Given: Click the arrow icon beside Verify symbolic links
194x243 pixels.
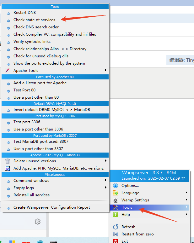Looking at the screenshot, I should [8, 43].
